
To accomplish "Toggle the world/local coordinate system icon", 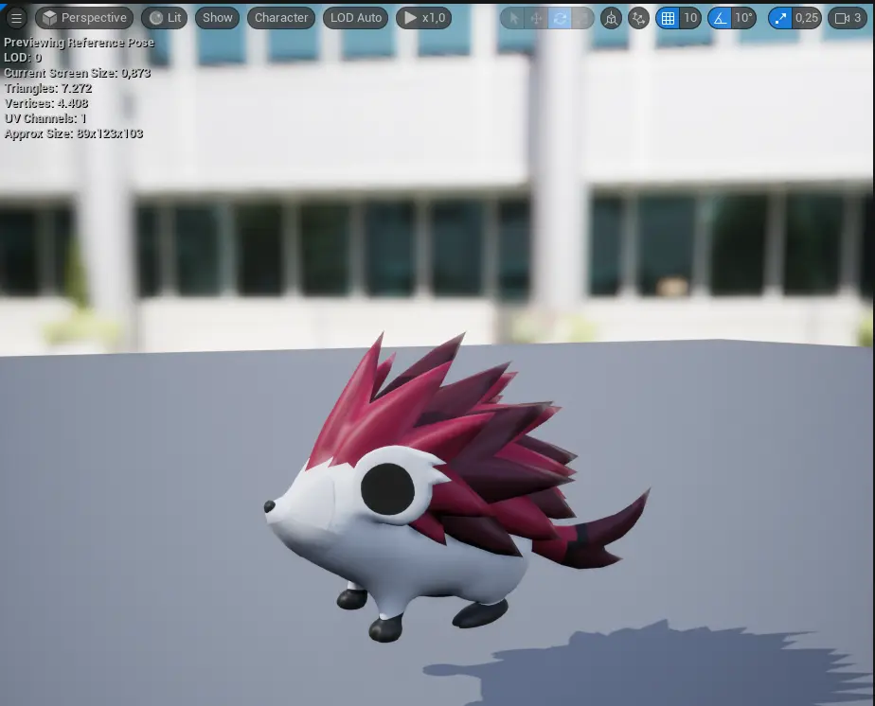I will pos(611,18).
